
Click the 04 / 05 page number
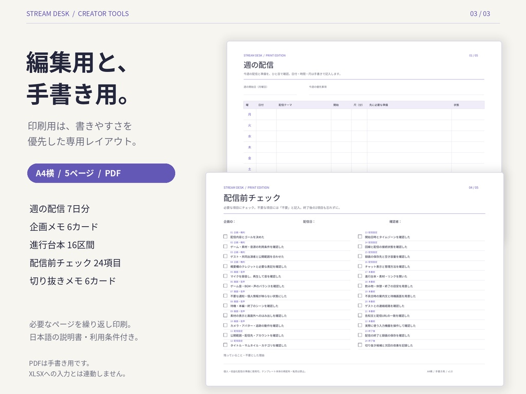473,188
